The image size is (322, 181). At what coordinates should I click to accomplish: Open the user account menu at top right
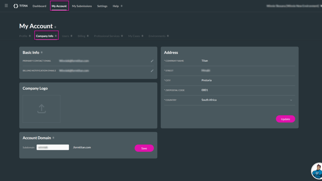(294, 6)
